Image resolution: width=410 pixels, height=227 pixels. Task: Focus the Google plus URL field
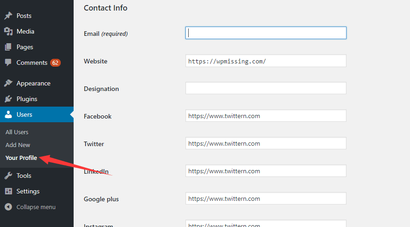click(266, 199)
